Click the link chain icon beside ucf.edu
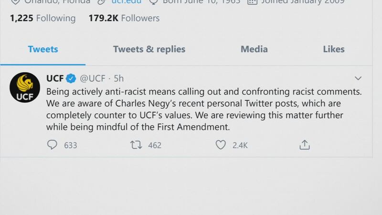The width and height of the screenshot is (382, 215). coord(102,2)
